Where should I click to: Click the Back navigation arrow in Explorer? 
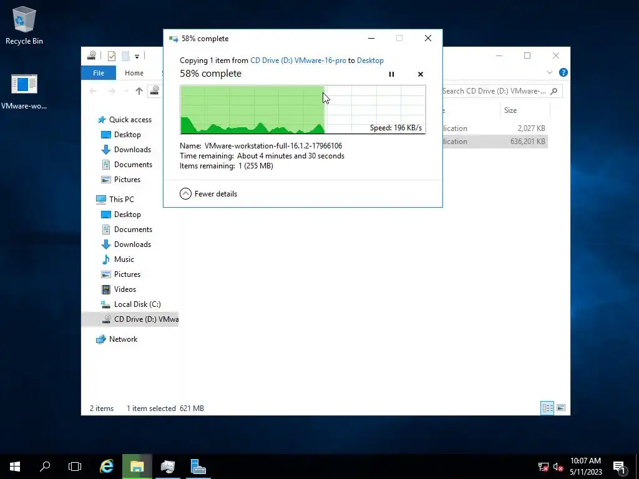click(94, 91)
